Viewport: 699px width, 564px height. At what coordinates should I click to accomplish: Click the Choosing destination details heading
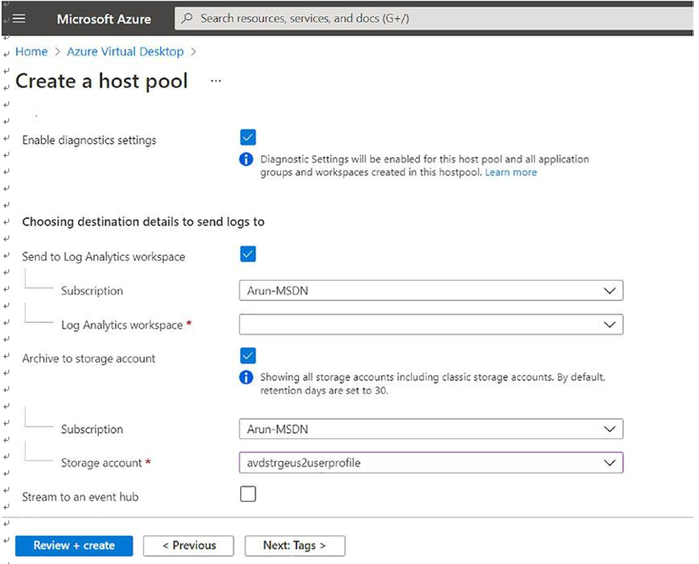143,222
